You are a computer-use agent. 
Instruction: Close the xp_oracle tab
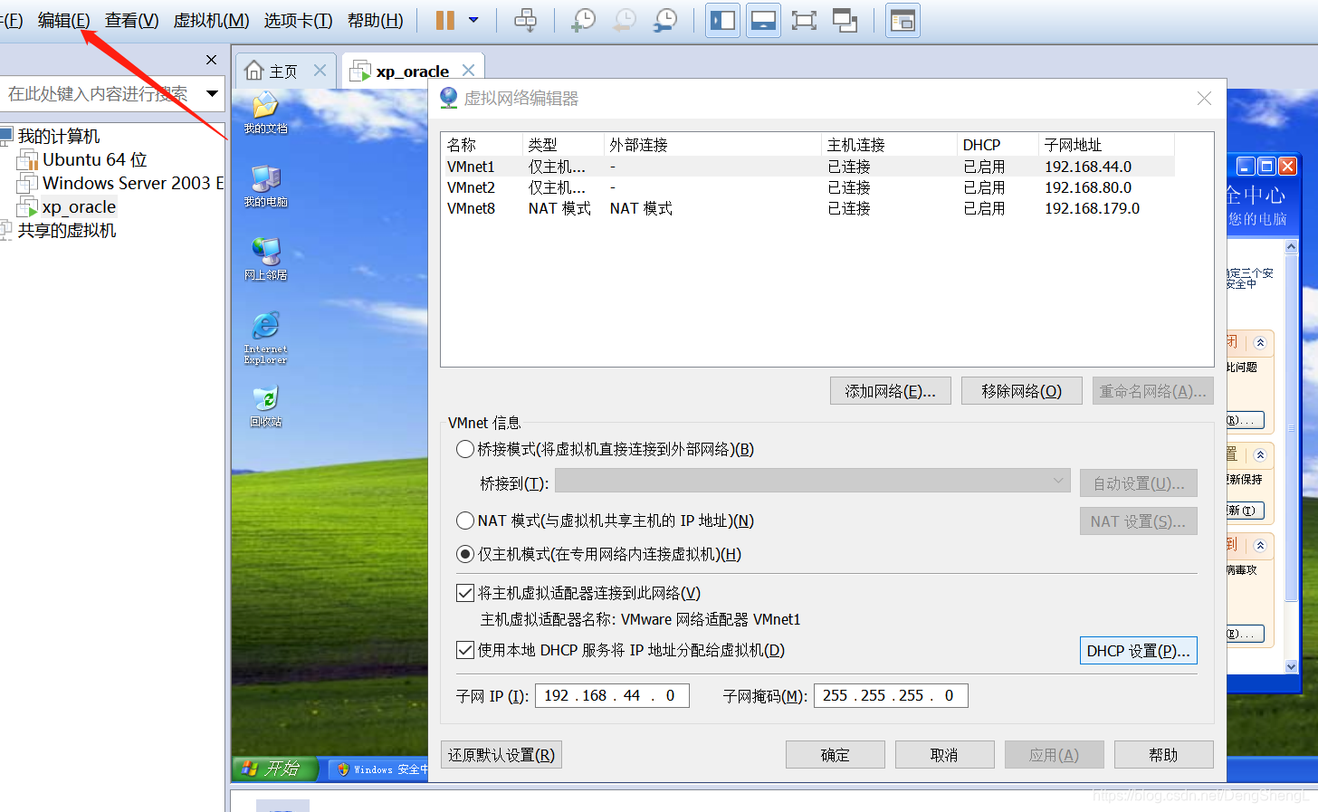[468, 70]
